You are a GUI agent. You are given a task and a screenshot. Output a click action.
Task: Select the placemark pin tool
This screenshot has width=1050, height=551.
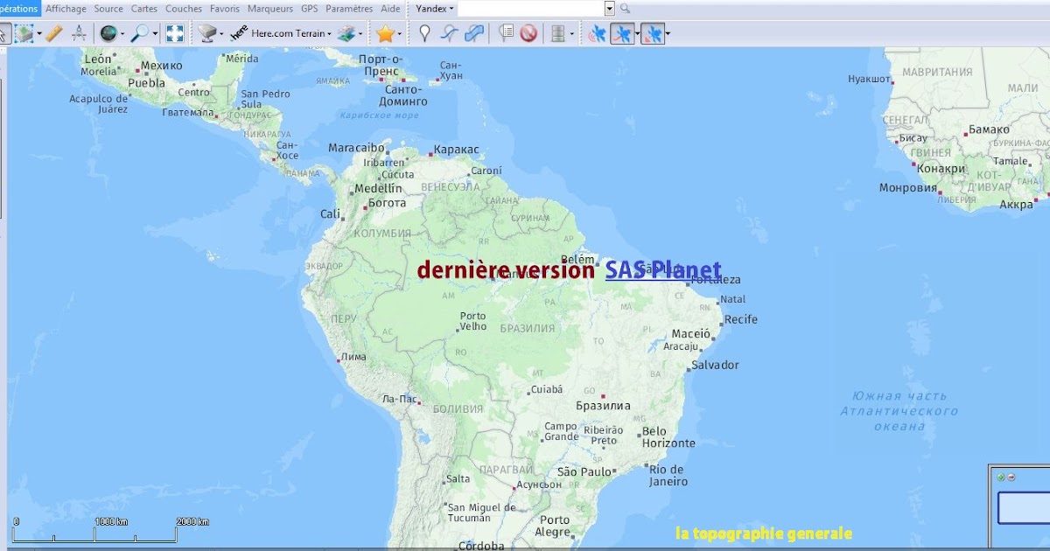coord(424,34)
